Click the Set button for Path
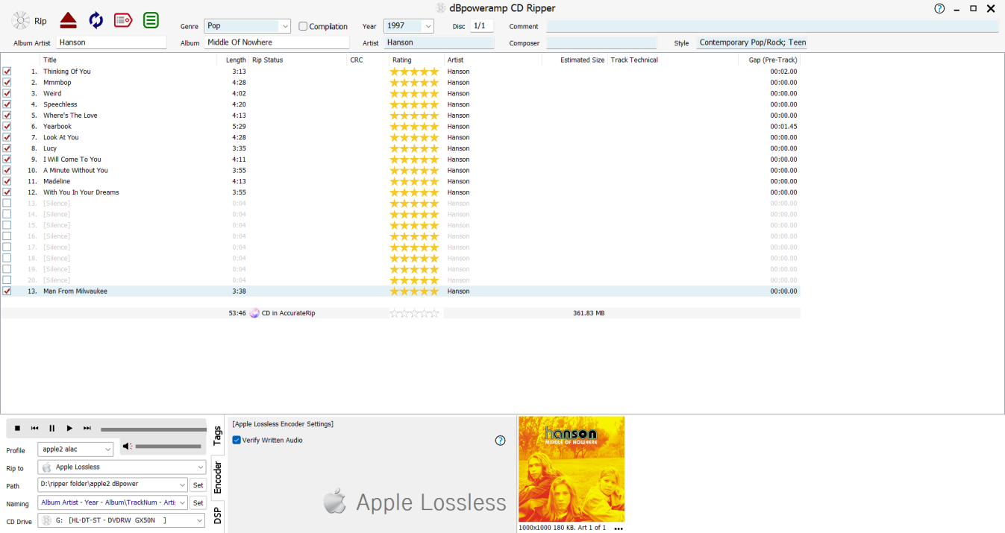The width and height of the screenshot is (1005, 533). coord(198,485)
